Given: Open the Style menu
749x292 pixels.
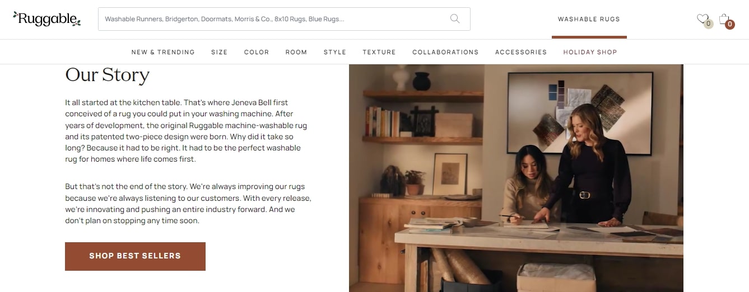Looking at the screenshot, I should point(335,52).
